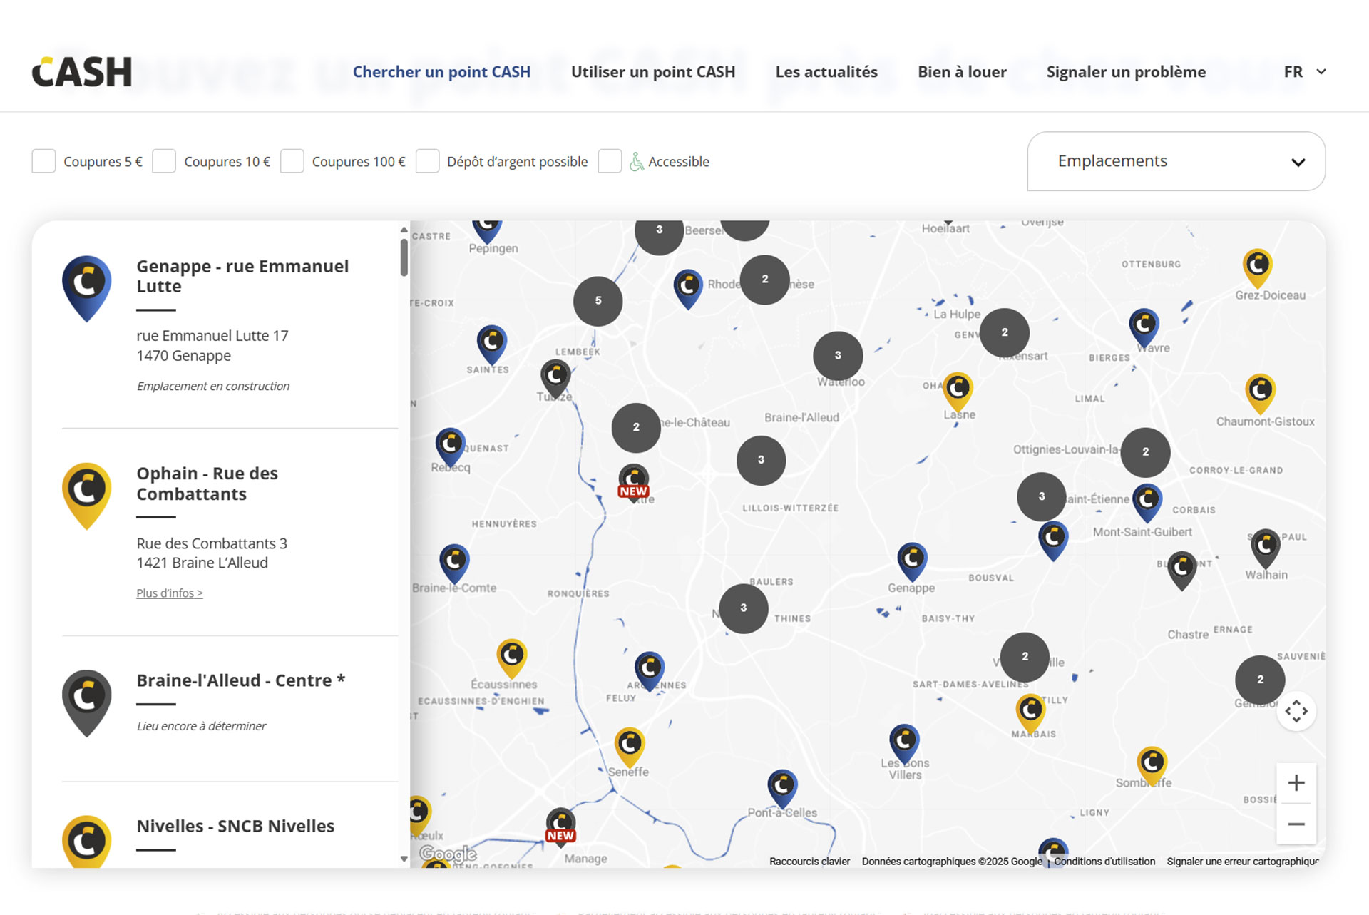Click the grey map pin at Walhain
This screenshot has width=1369, height=915.
click(1265, 547)
